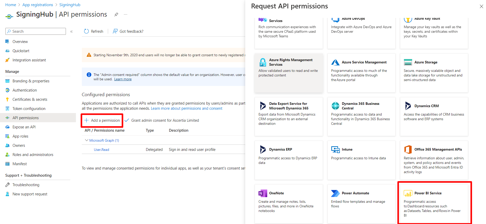Click the Azure Service Management logo icon
Image resolution: width=486 pixels, height=224 pixels.
335,62
